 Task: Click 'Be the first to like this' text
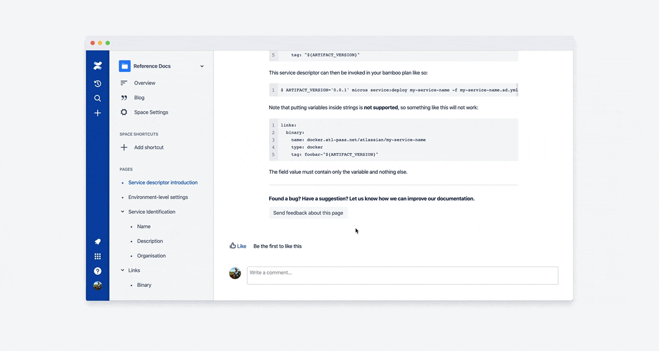point(277,246)
